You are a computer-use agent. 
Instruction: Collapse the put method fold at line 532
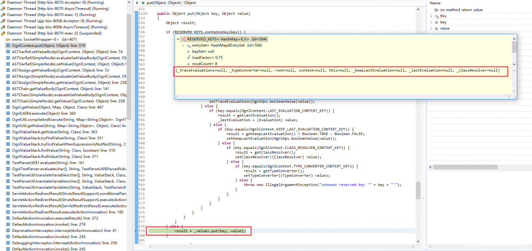(x=146, y=14)
